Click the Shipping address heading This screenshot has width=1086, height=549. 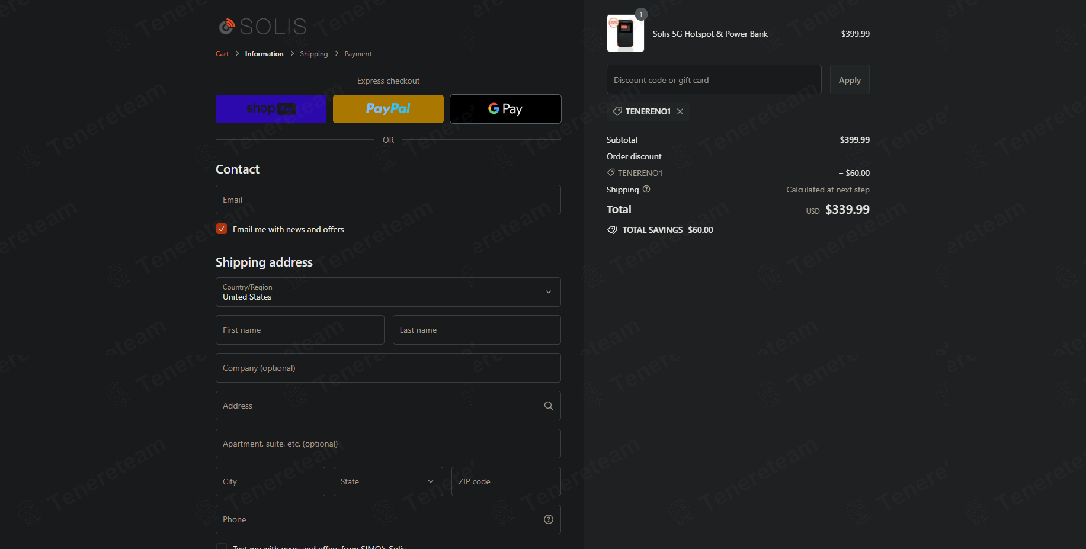[264, 262]
